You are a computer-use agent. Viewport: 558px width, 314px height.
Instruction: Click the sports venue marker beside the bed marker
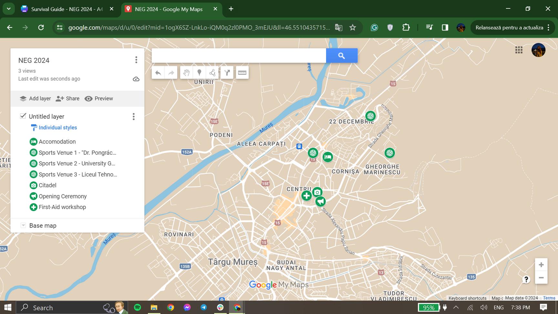click(313, 153)
